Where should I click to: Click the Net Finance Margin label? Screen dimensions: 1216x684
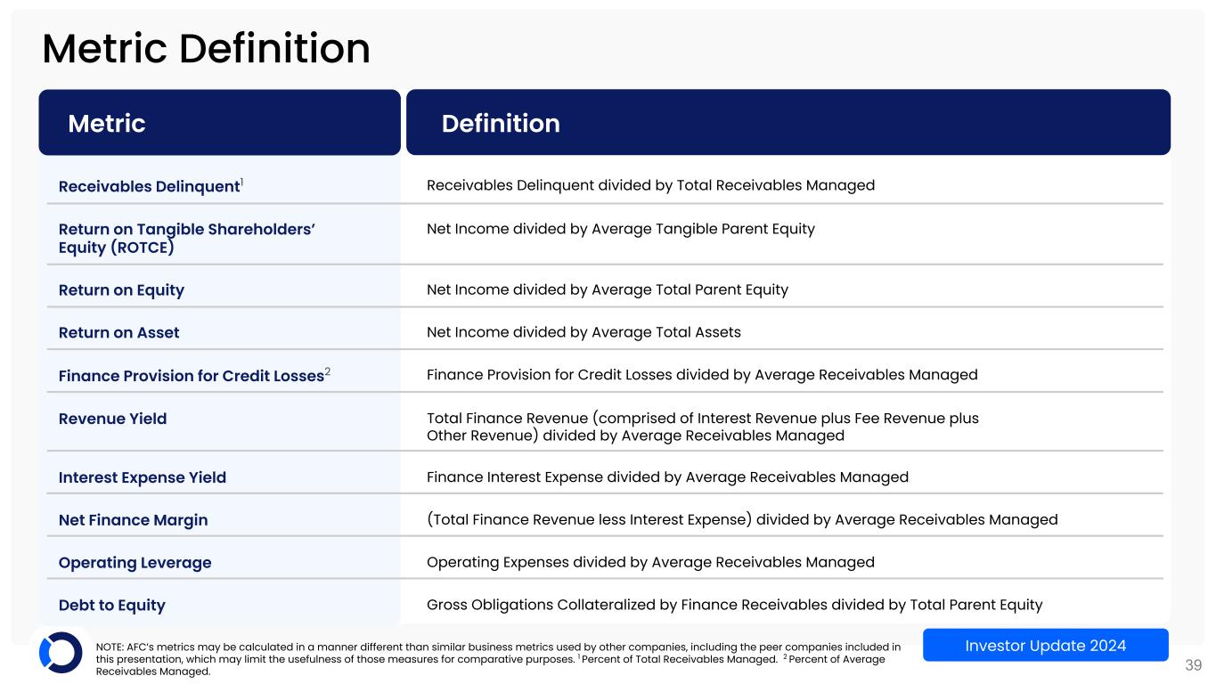[x=133, y=520]
